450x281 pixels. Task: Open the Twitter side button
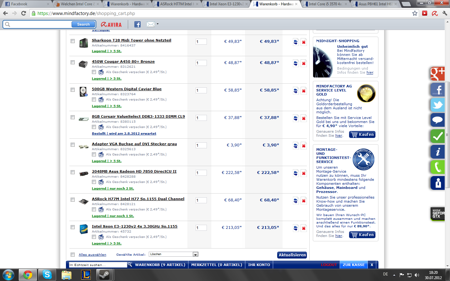[437, 105]
